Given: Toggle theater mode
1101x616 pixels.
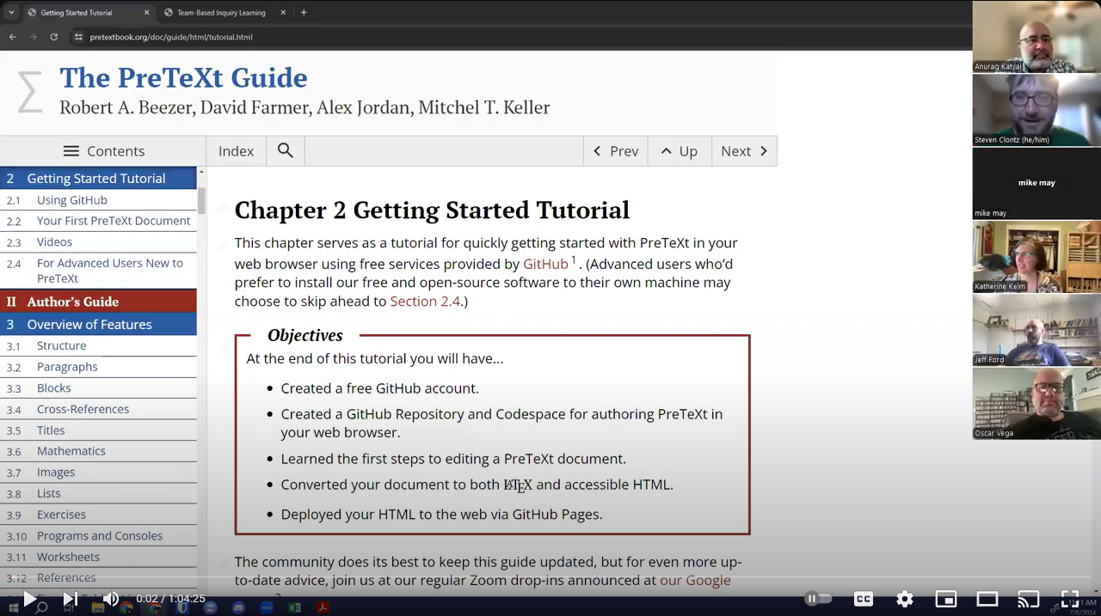Looking at the screenshot, I should pos(987,599).
